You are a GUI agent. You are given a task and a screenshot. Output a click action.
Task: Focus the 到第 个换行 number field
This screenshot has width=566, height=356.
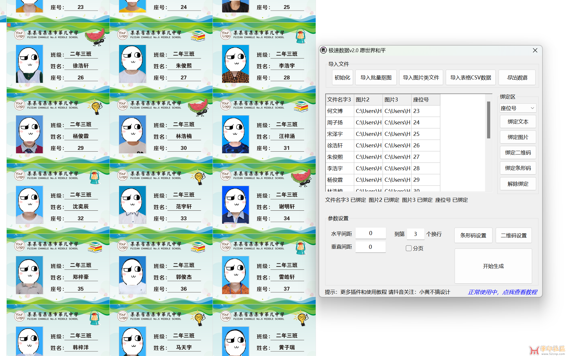(415, 234)
